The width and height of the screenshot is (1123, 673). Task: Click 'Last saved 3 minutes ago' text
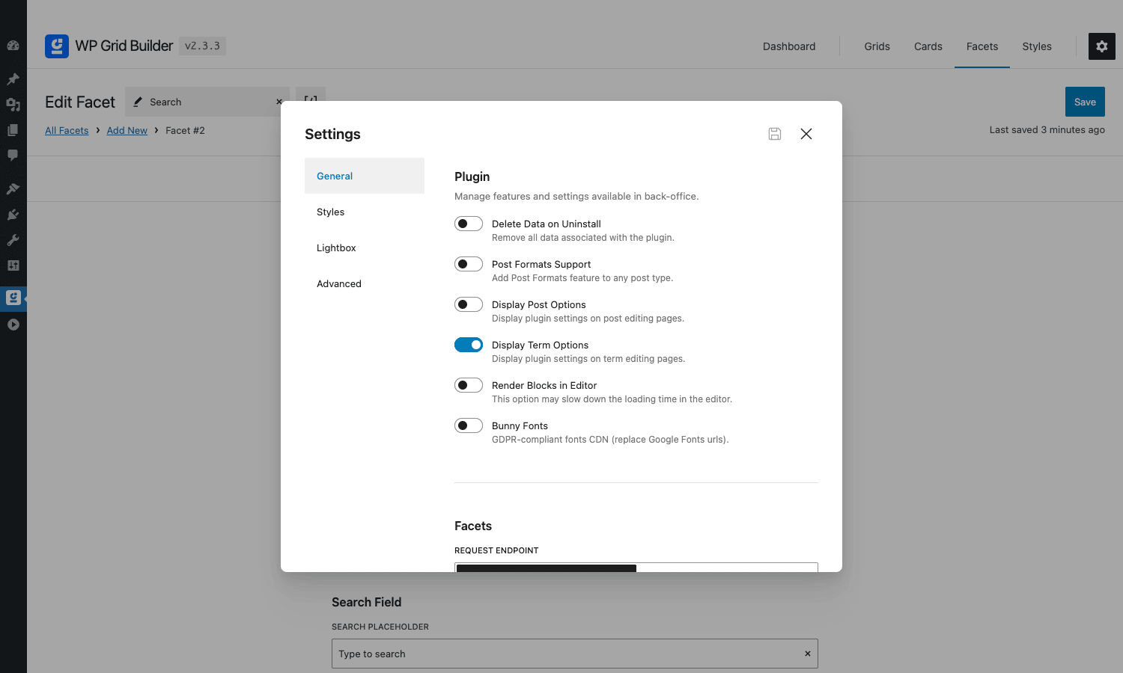click(1047, 130)
